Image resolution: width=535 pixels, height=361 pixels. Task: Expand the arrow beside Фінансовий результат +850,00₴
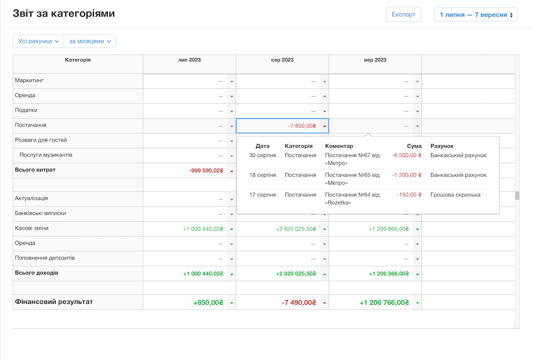pos(231,303)
